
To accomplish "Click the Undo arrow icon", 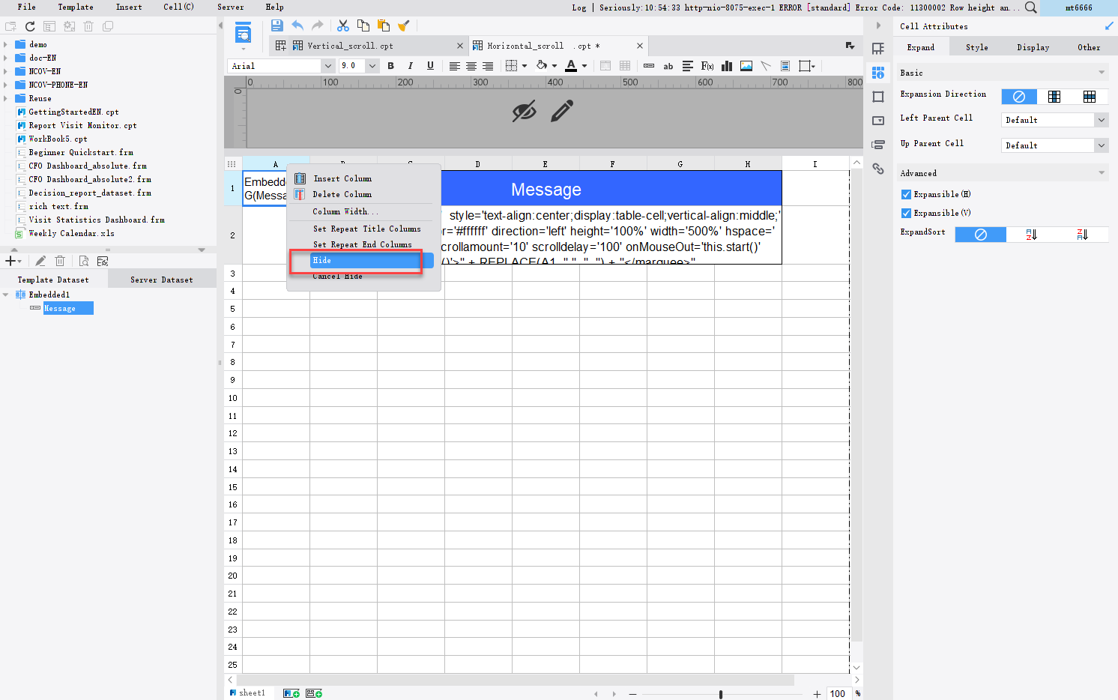I will 297,25.
